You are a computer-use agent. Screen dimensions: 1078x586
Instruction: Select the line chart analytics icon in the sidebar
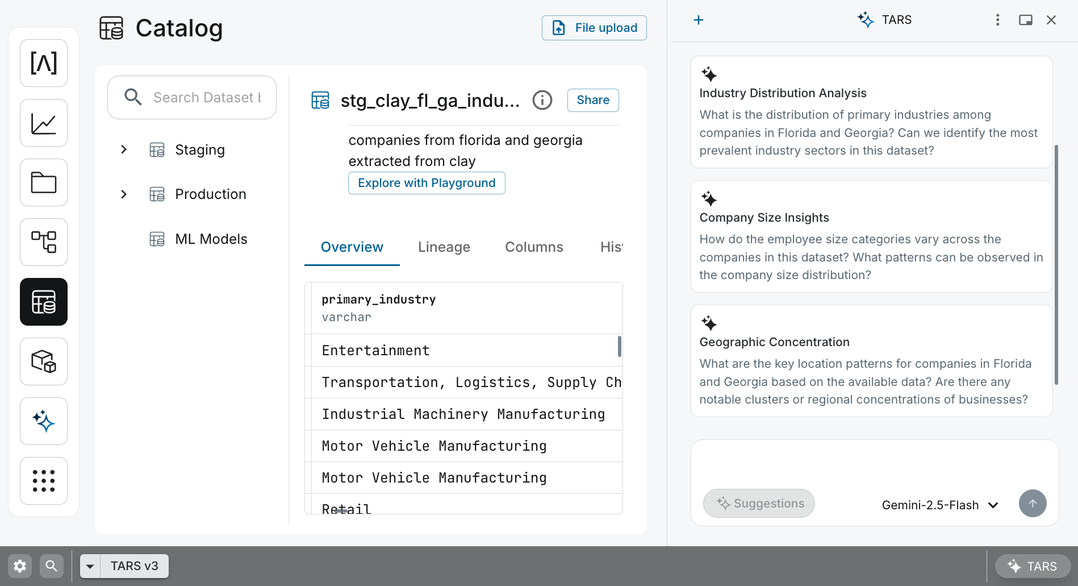[43, 122]
